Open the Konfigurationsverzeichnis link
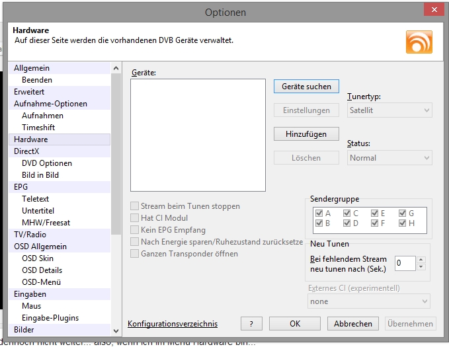The image size is (449, 347). pos(173,324)
